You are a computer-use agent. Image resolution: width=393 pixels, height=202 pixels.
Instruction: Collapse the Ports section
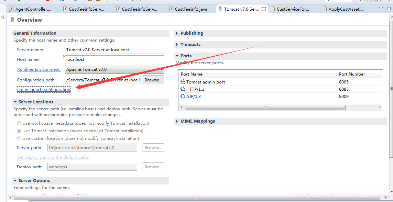tap(177, 56)
